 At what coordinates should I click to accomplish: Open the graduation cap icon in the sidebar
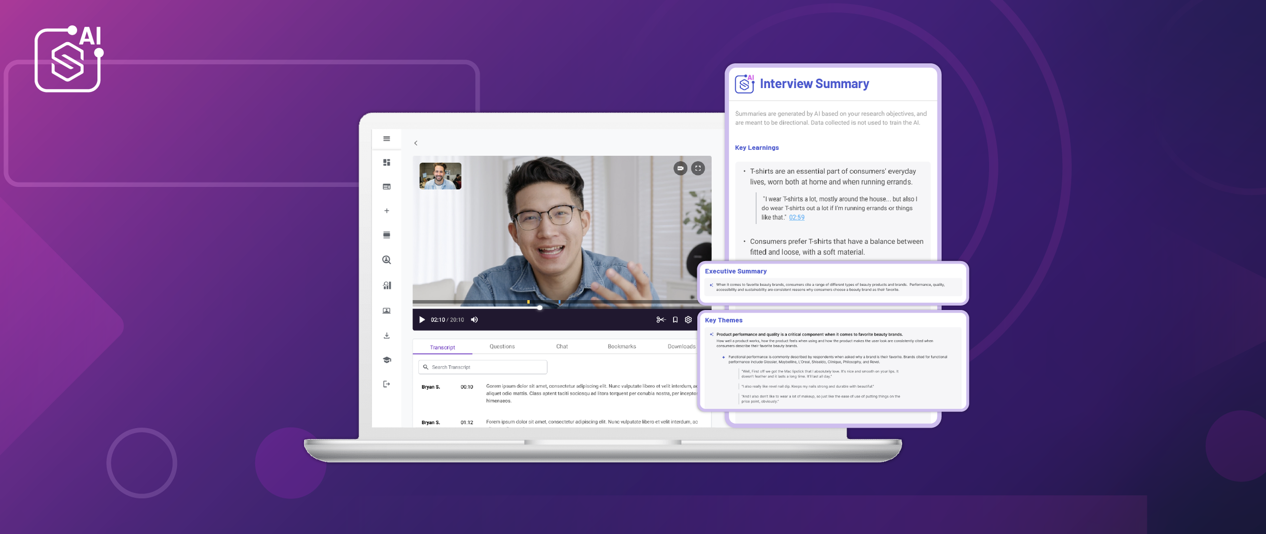tap(386, 360)
